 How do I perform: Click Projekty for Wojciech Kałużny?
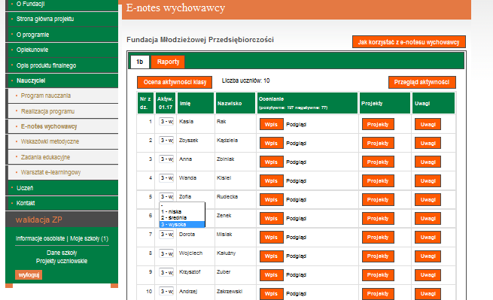click(378, 256)
